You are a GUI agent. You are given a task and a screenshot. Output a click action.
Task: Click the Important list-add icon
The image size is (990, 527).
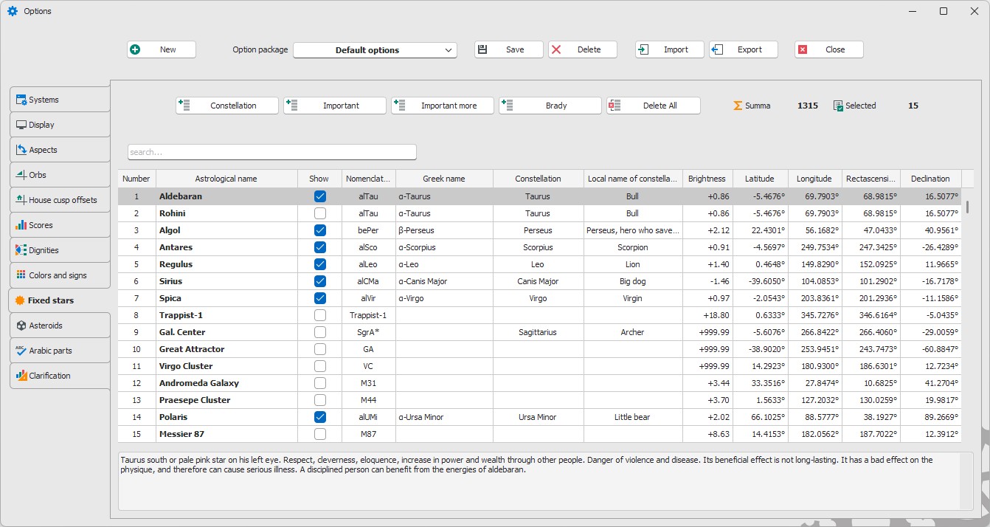pos(292,106)
